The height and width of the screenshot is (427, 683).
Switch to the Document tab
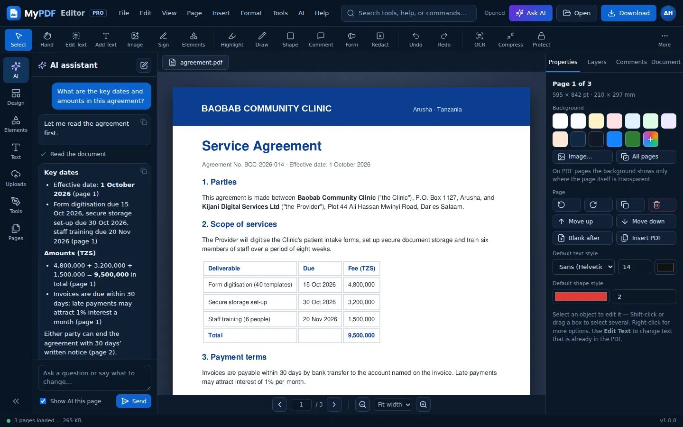665,62
